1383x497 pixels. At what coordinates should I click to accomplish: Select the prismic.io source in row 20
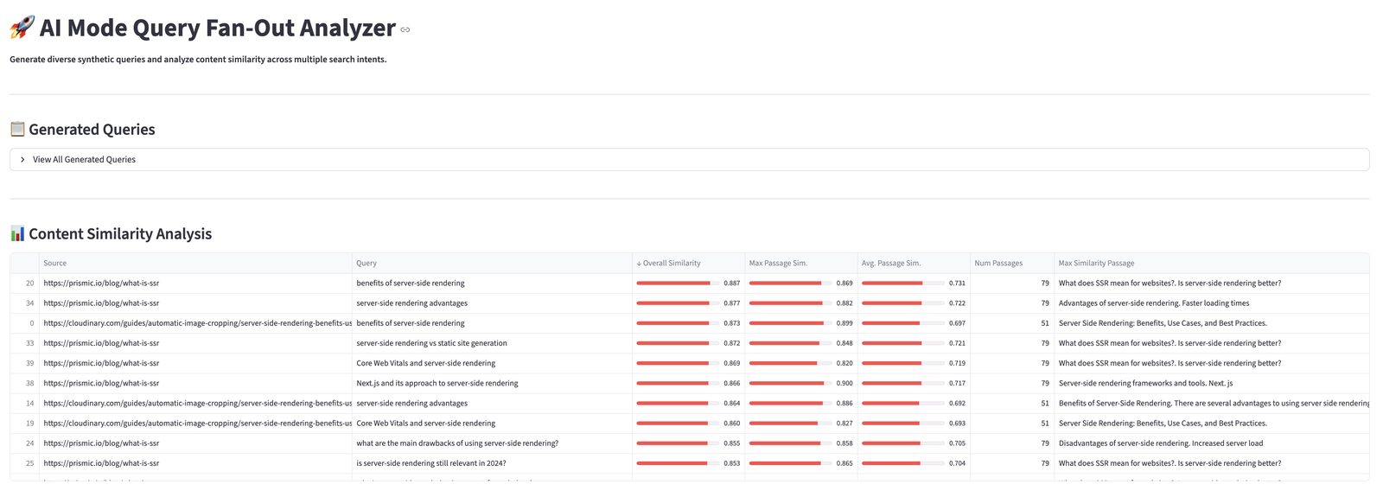101,284
